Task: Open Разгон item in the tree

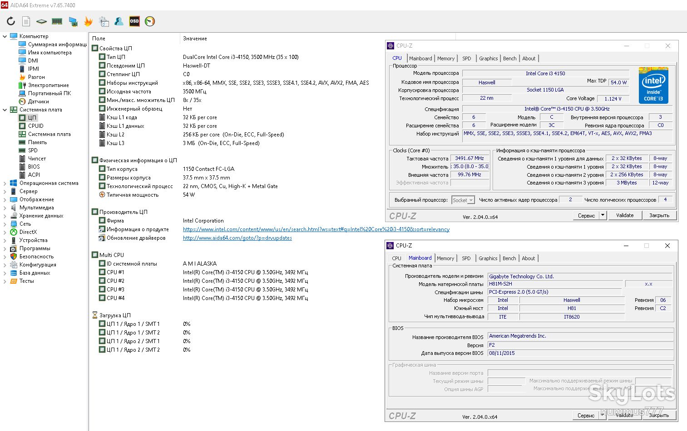Action: click(x=36, y=77)
